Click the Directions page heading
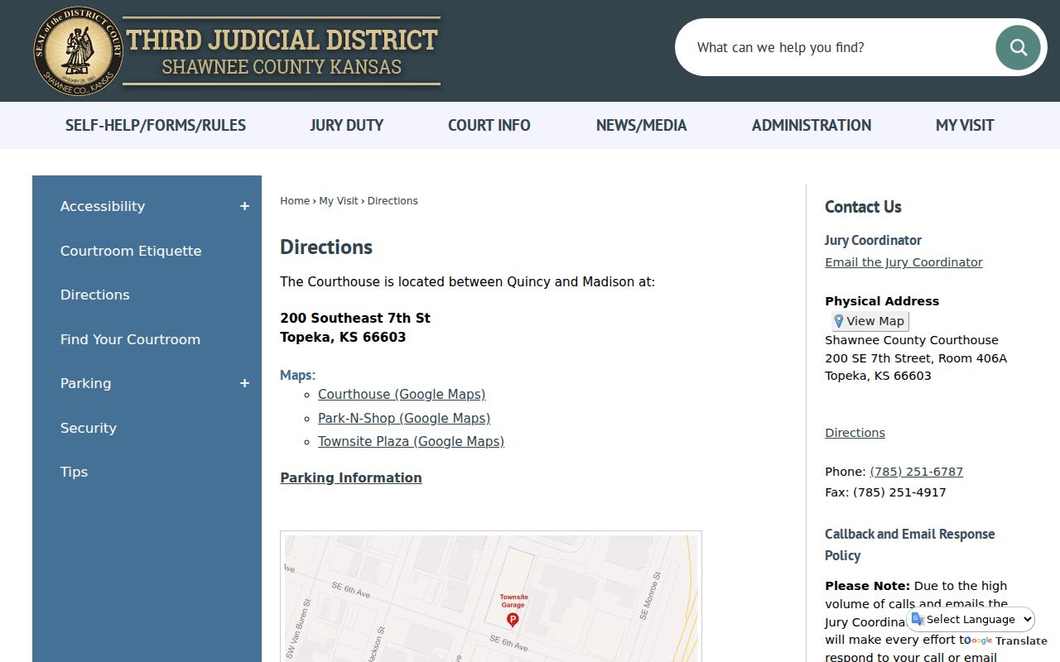The width and height of the screenshot is (1060, 662). click(326, 247)
